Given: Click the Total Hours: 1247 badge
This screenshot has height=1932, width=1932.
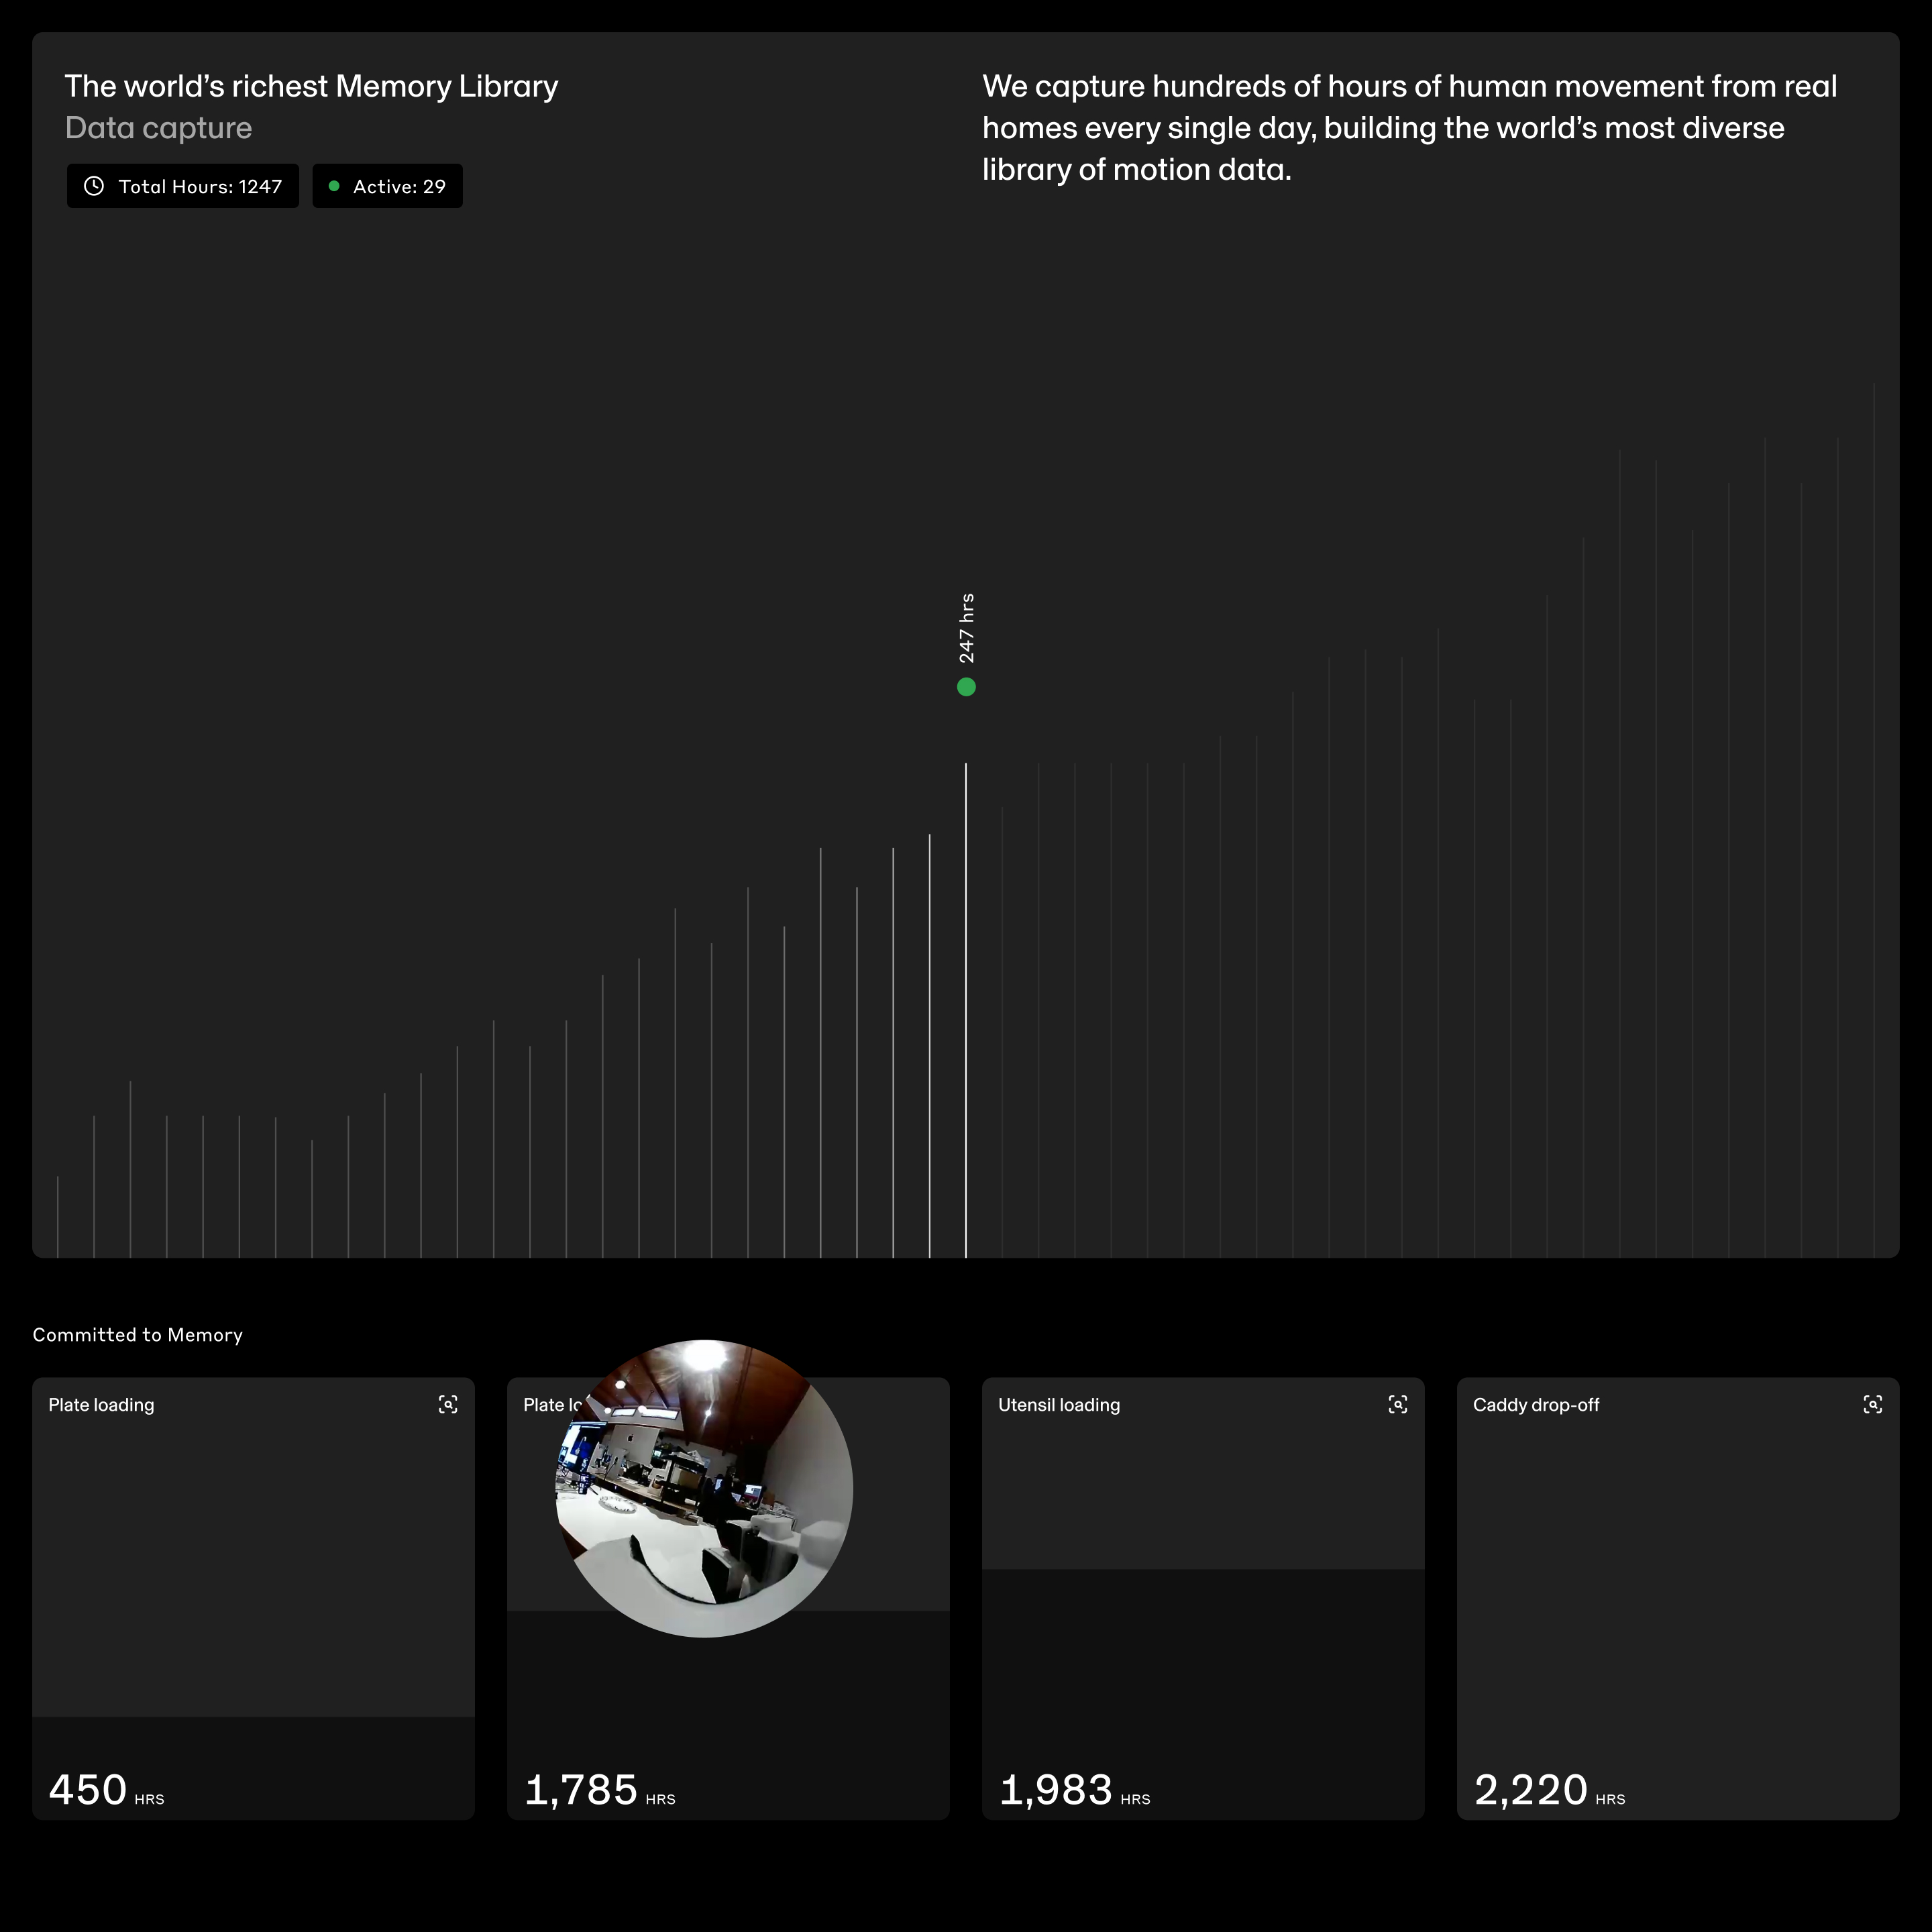Looking at the screenshot, I should click(x=183, y=186).
